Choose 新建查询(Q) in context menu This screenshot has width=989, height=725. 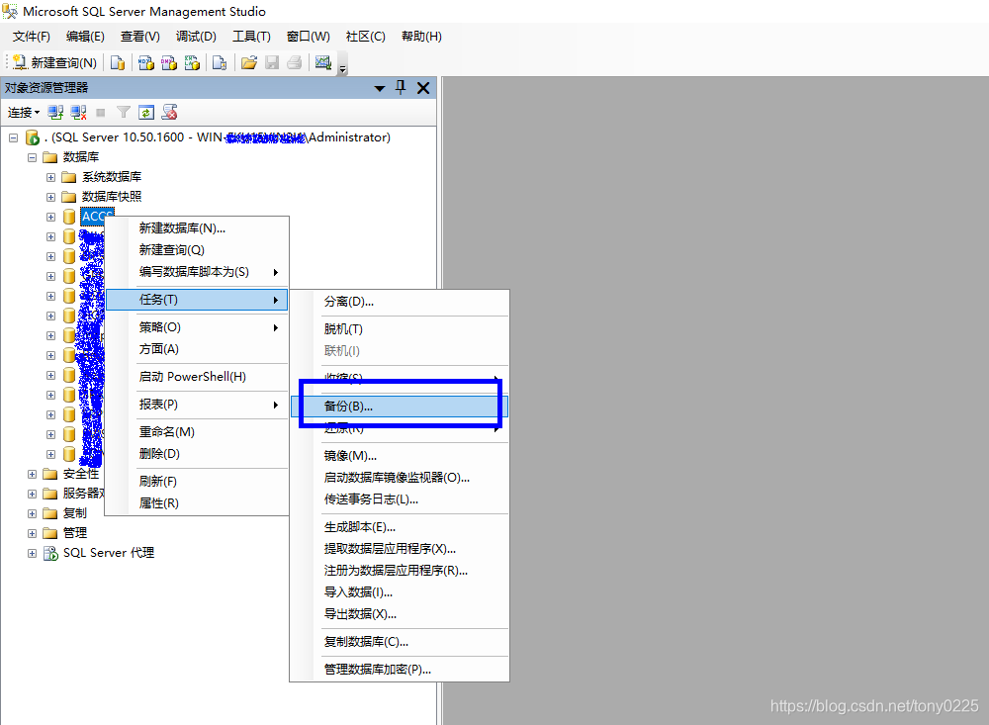pos(197,250)
